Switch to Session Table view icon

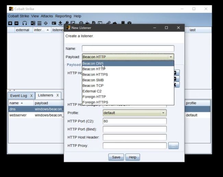click(39, 23)
